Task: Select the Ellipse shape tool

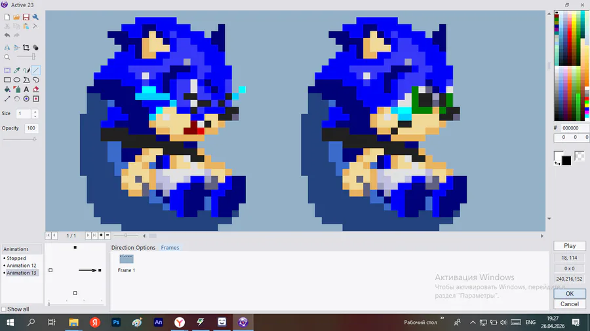Action: 16,80
